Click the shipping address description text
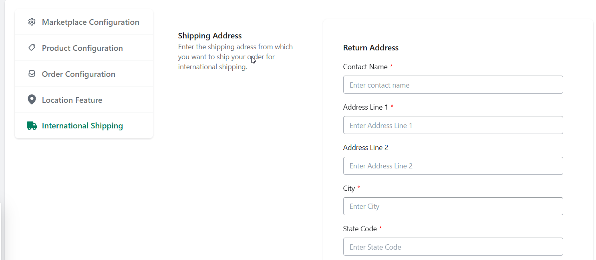Screen dimensions: 596x260 tap(236, 57)
